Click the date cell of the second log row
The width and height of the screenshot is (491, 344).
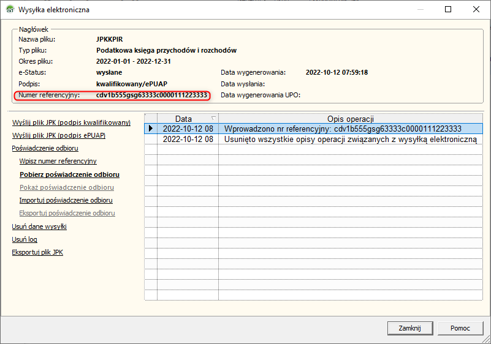pyautogui.click(x=188, y=139)
